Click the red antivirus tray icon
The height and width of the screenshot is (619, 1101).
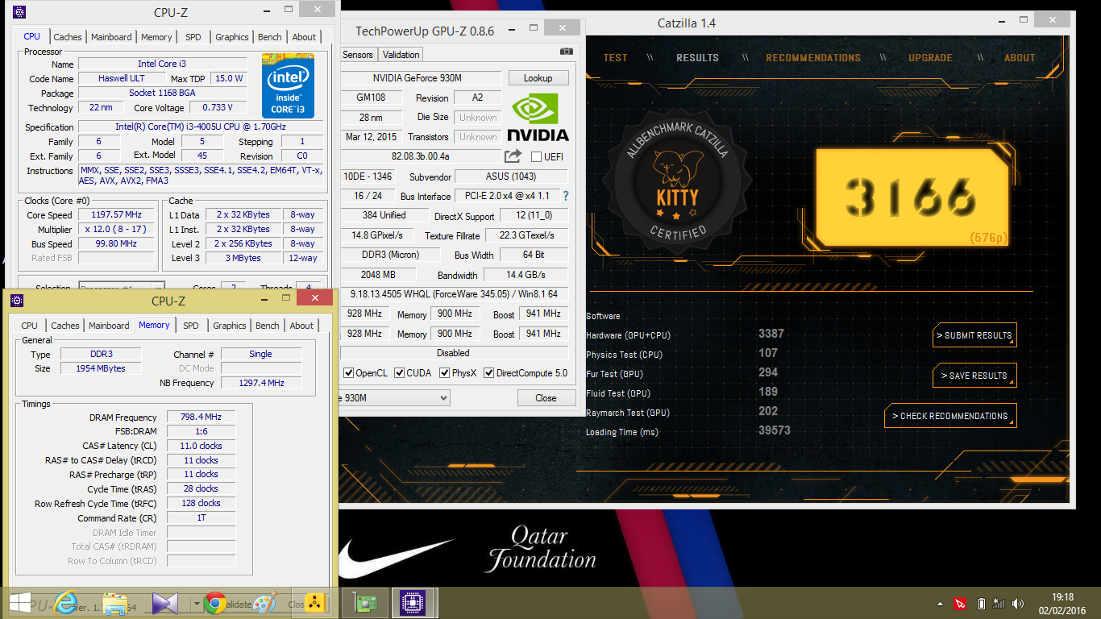(960, 603)
